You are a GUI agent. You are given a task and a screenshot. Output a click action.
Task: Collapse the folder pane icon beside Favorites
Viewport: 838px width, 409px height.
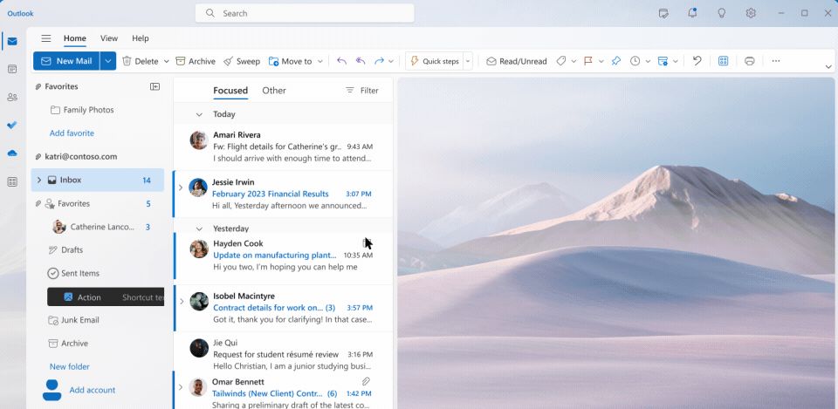pos(155,86)
